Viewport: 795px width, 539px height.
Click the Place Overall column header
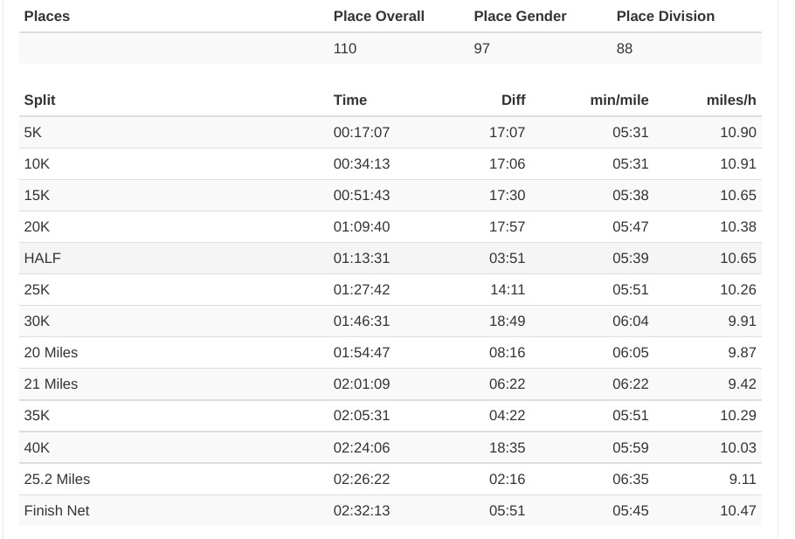tap(378, 16)
